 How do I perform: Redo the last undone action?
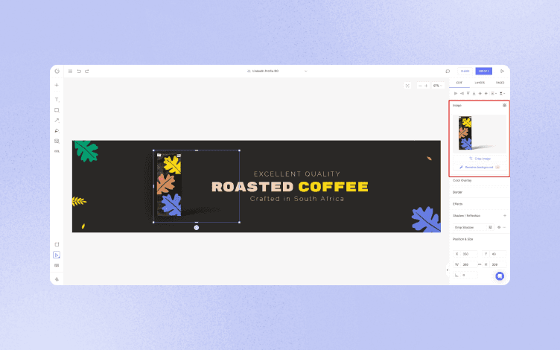[87, 71]
